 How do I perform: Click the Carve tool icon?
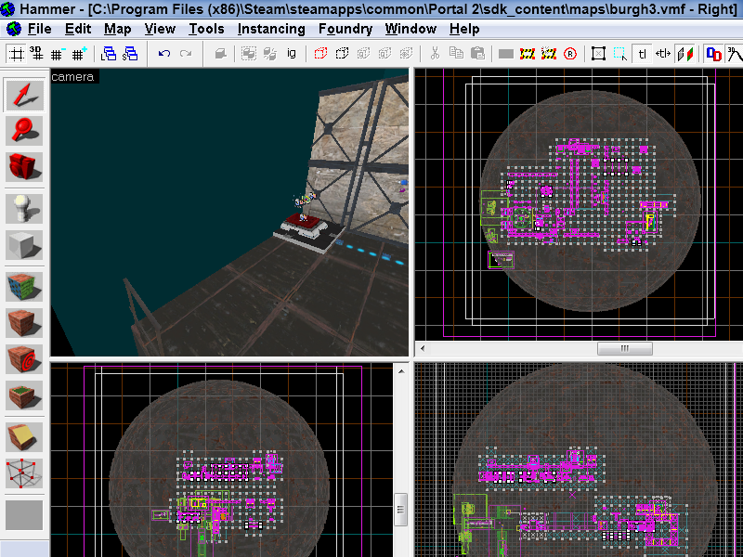point(220,54)
